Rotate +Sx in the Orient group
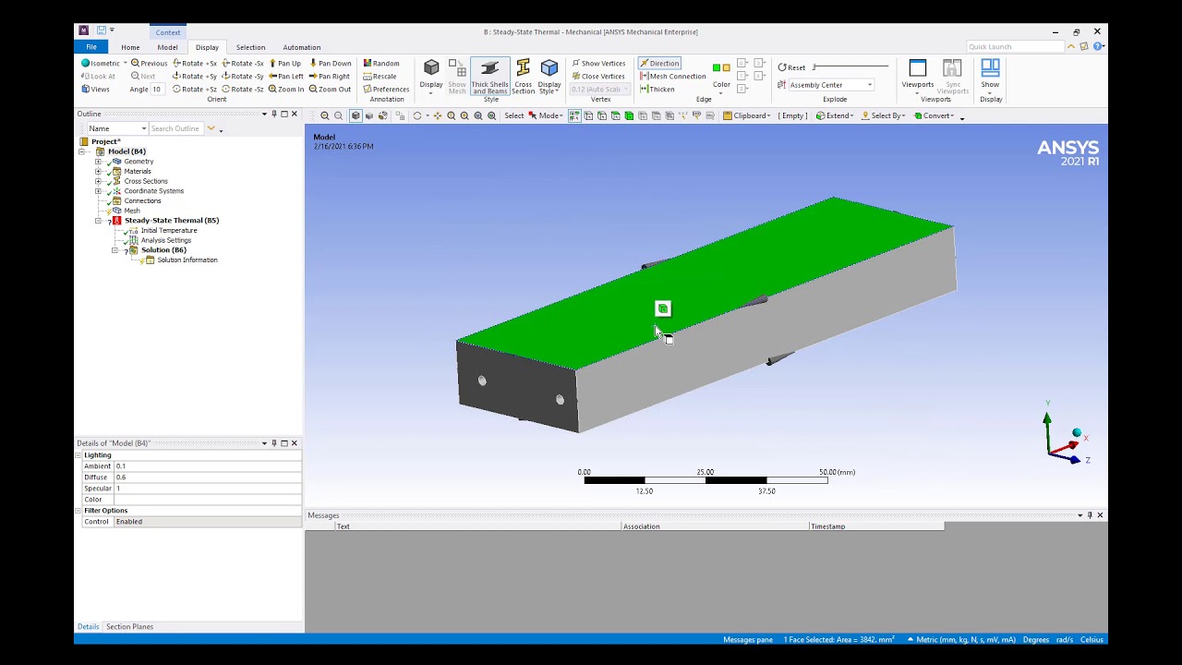 click(195, 64)
